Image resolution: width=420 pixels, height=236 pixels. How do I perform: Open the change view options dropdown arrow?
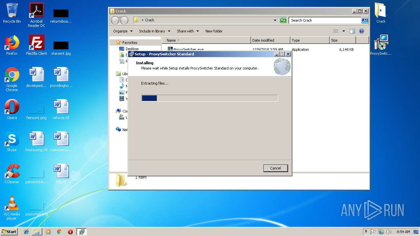pyautogui.click(x=344, y=31)
